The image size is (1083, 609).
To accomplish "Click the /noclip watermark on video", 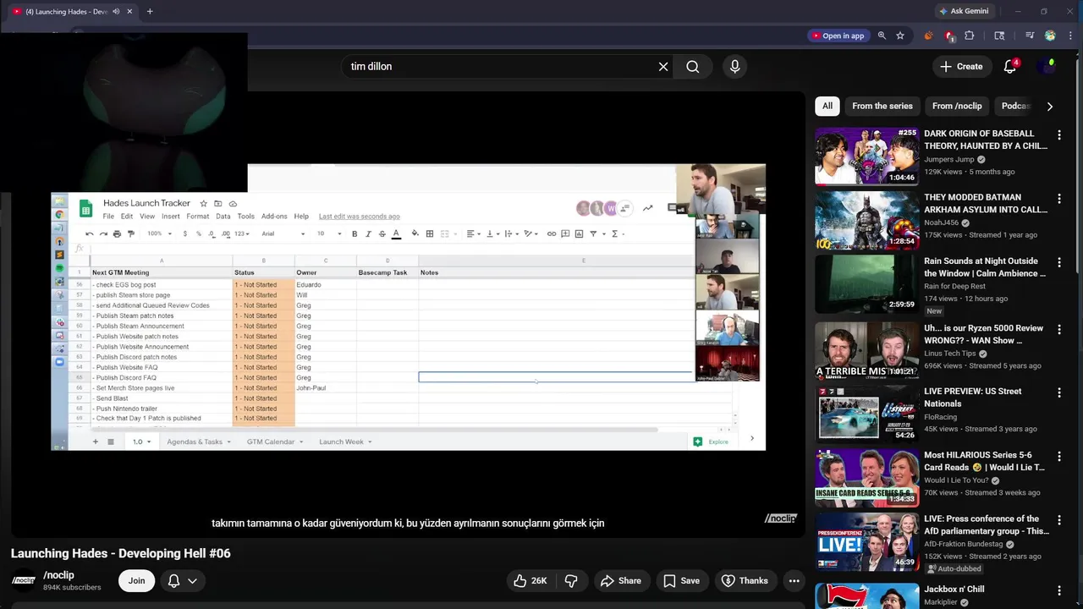I will pos(780,518).
